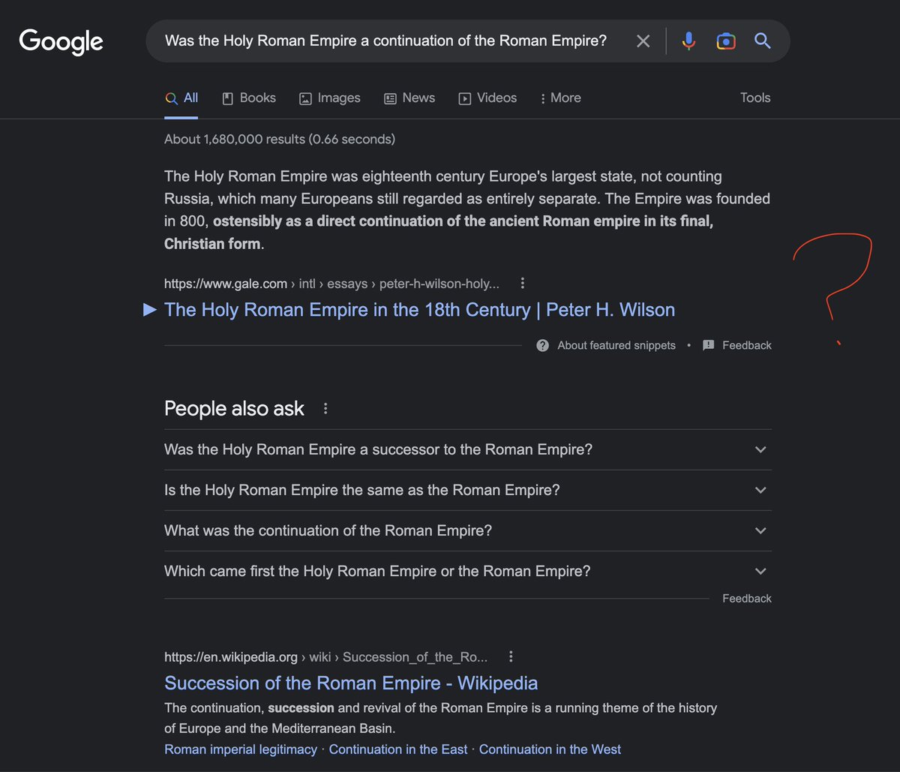This screenshot has width=900, height=772.
Task: Click the Google logo
Action: (61, 41)
